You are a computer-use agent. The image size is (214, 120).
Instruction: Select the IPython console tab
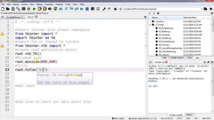pyautogui.click(x=176, y=115)
